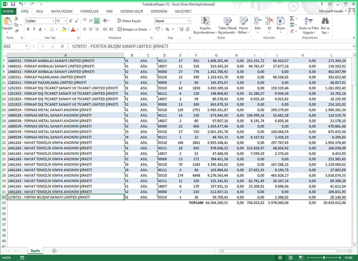Switch to the SAYFA DÜZENİ tab
This screenshot has width=358, height=261.
point(62,11)
